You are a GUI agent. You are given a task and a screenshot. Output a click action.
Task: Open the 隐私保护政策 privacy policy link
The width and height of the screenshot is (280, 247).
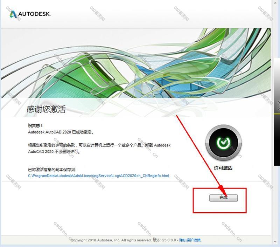[x=190, y=240]
